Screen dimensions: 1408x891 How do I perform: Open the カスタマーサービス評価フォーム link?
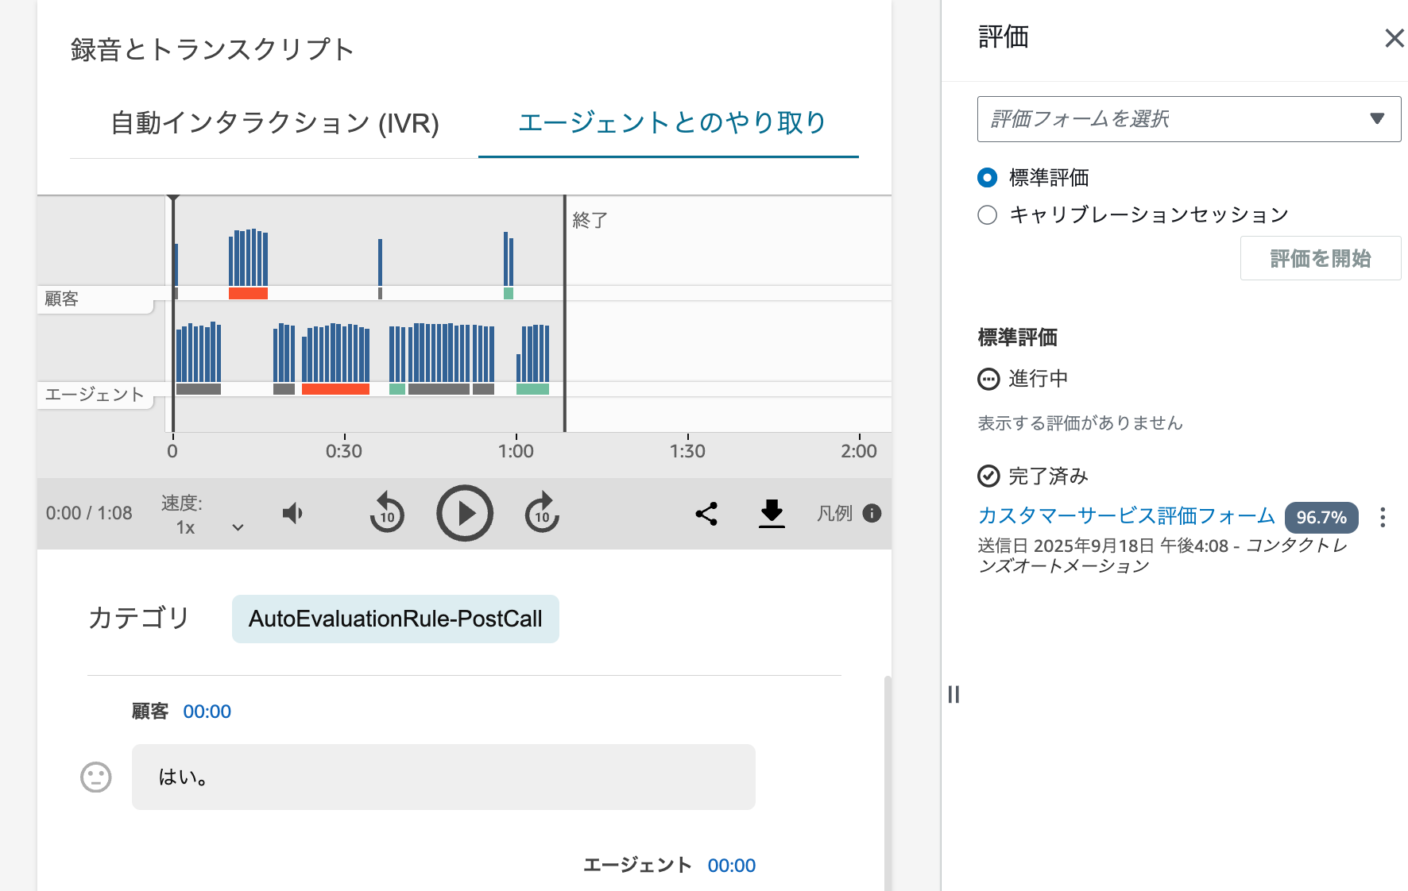coord(1126,516)
